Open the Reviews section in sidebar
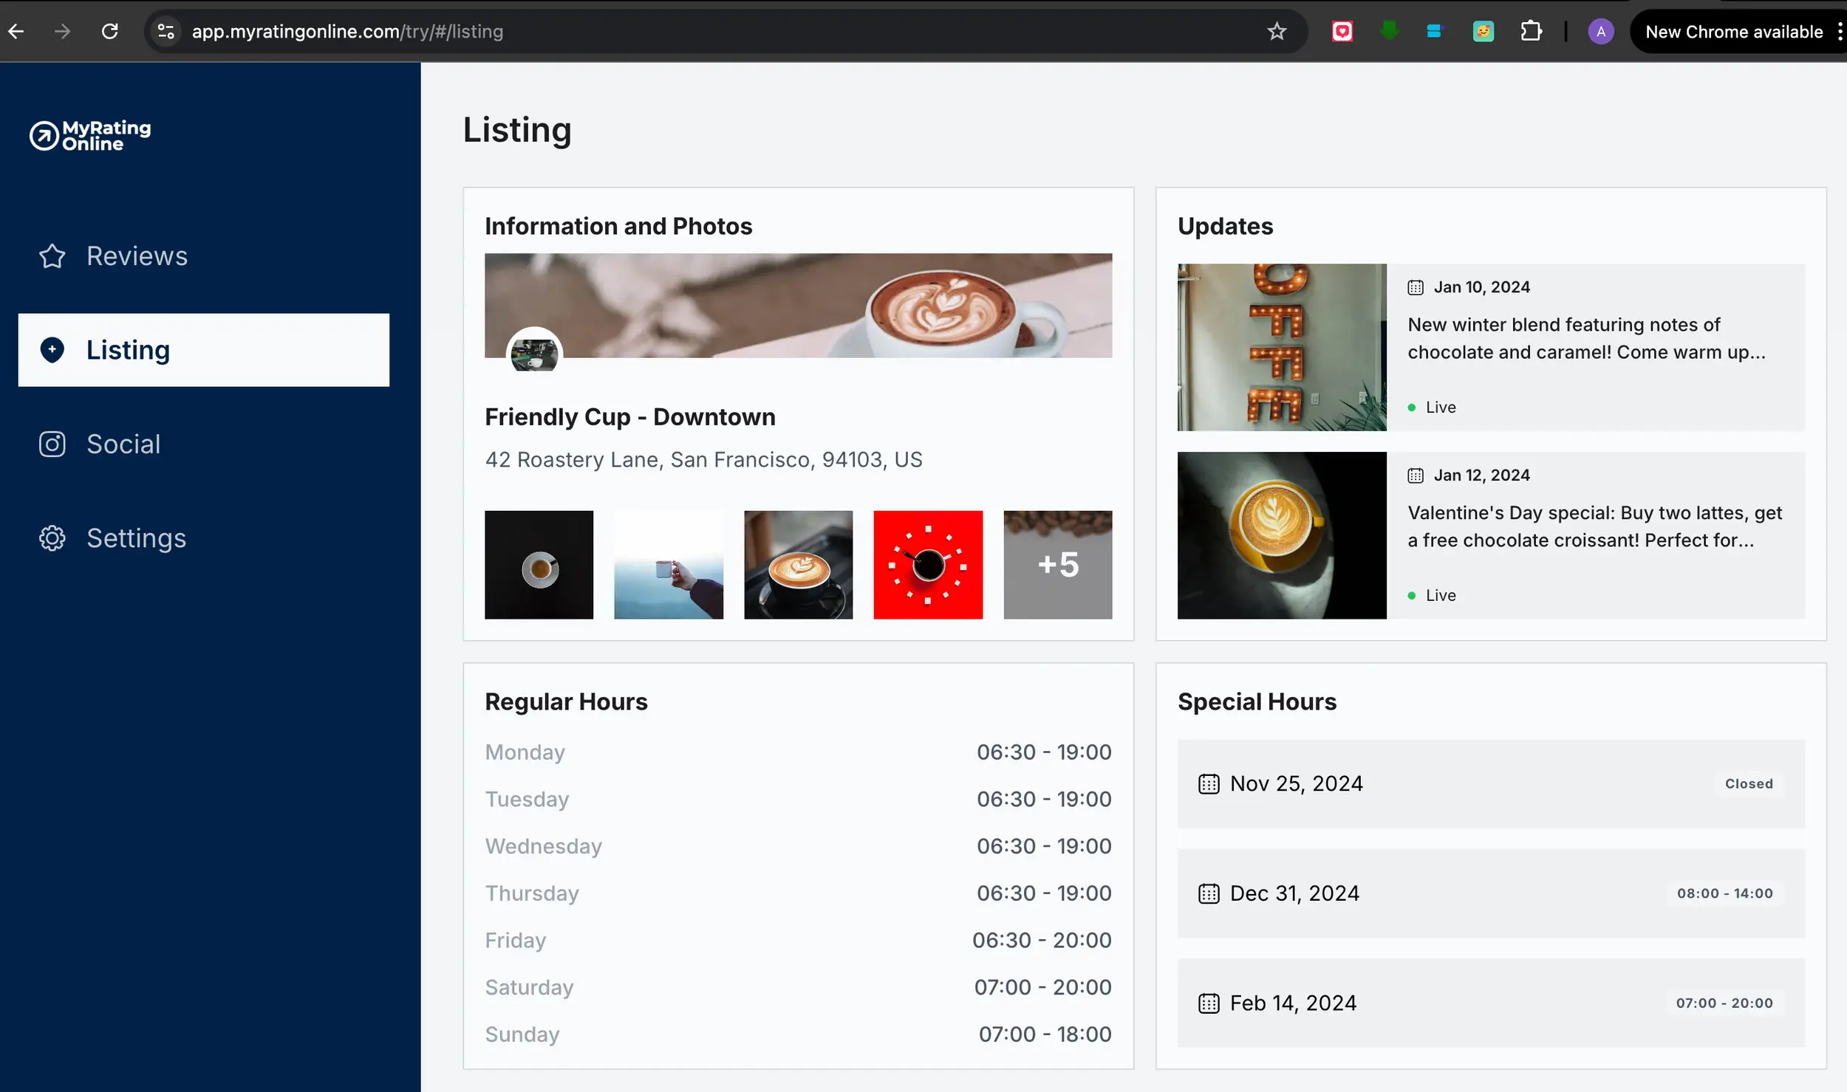Image resolution: width=1847 pixels, height=1092 pixels. [x=137, y=256]
